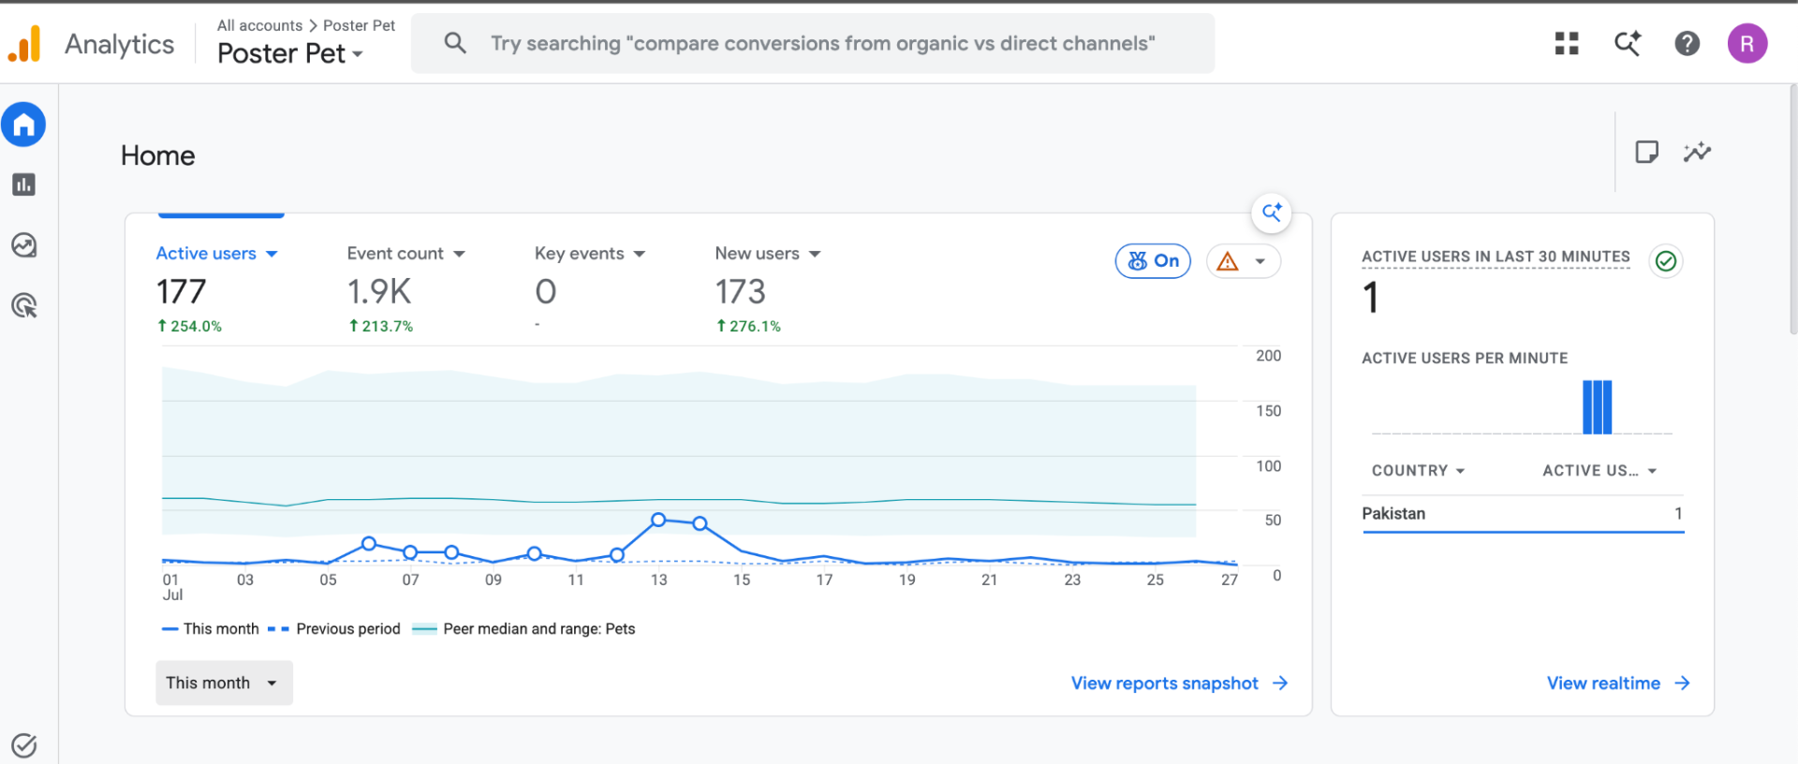The image size is (1798, 764).
Task: Open the Insights sparkline icon near Home title
Action: point(1697,152)
